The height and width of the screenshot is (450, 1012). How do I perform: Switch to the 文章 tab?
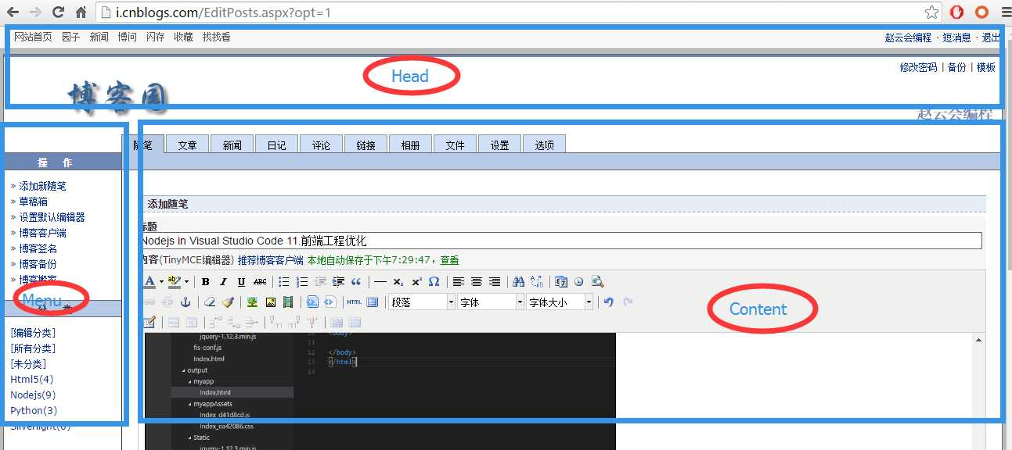pyautogui.click(x=187, y=145)
